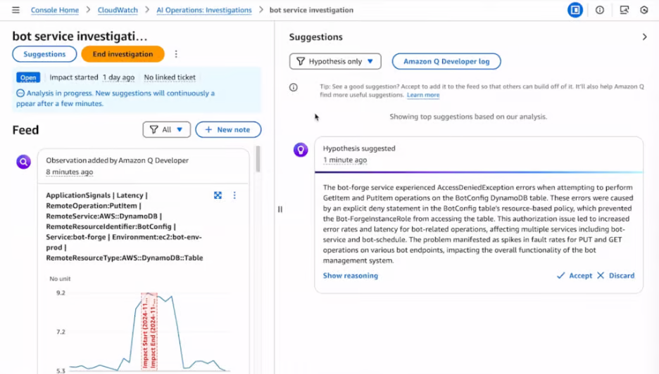
Task: Go to CloudWatch breadcrumb
Action: [118, 11]
